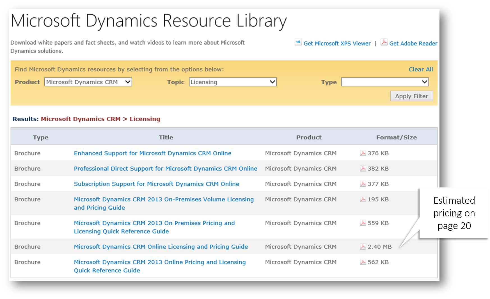The image size is (490, 299).
Task: Open Professional Direct Support for CRM Online brochure
Action: (x=166, y=169)
